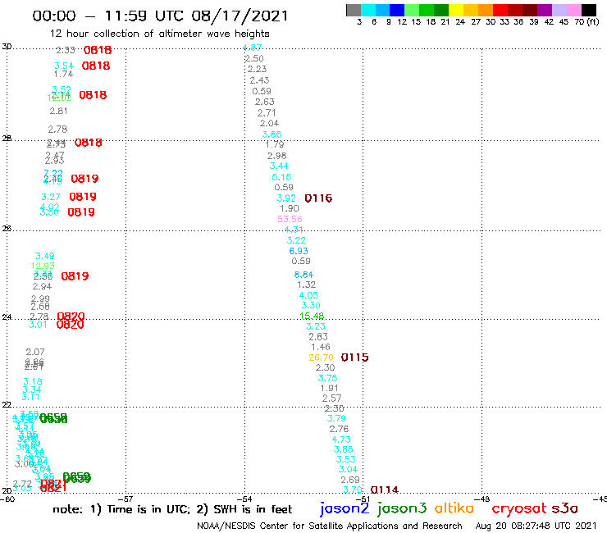Select the 3.49 wave height value

[x=45, y=256]
